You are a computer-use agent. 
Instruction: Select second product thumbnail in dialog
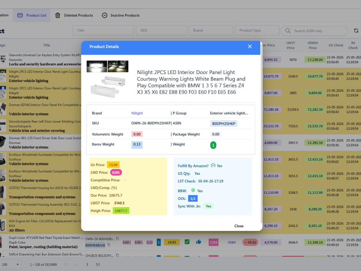point(118,66)
